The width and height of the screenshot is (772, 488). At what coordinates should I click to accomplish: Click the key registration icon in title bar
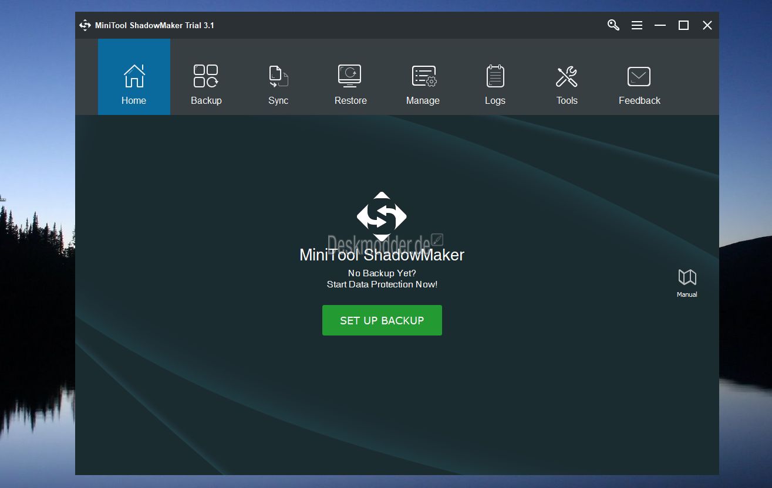pos(613,25)
